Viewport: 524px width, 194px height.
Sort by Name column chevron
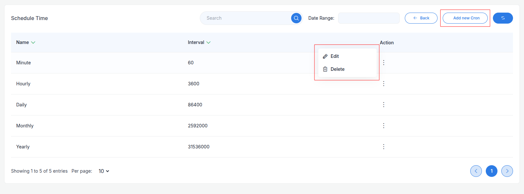pyautogui.click(x=33, y=43)
